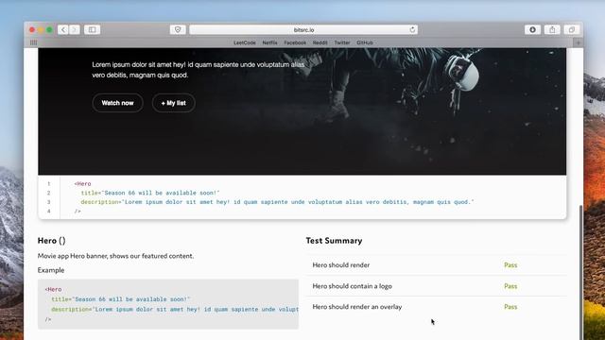Open the privacy shield icon

tap(178, 29)
